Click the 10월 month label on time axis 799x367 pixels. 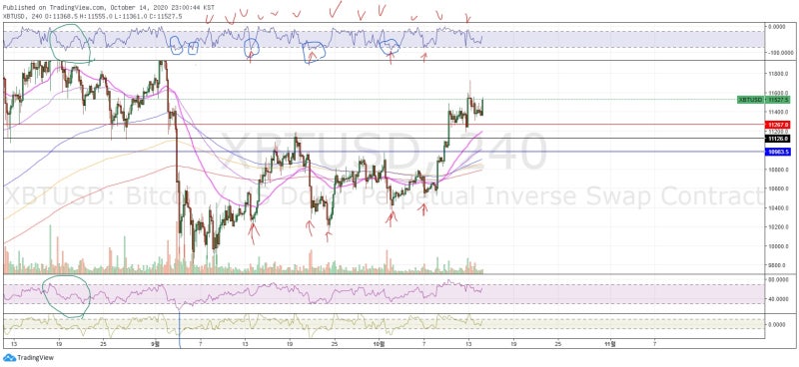point(379,344)
